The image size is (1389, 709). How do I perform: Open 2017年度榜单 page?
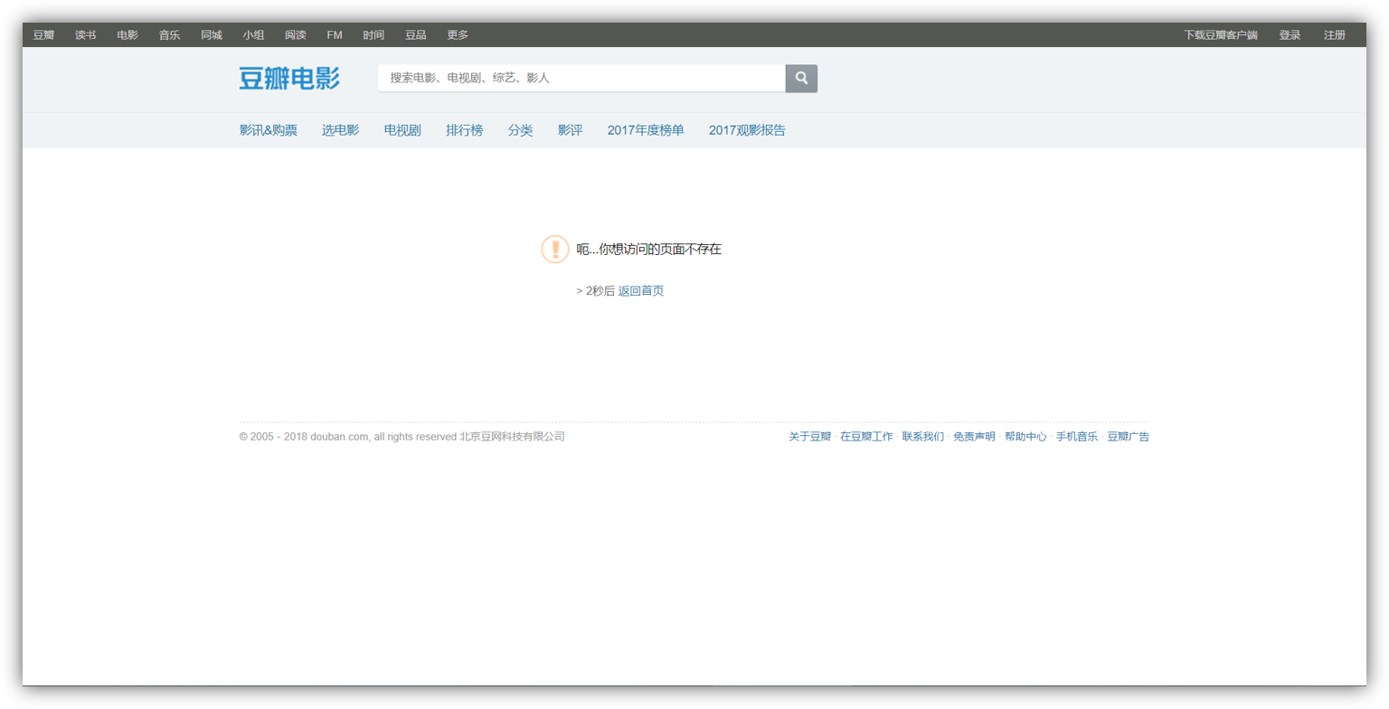click(x=646, y=130)
